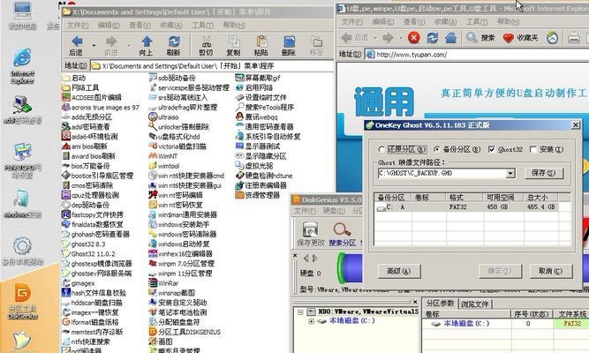589x353 pixels.
Task: Open the Ghost image path dropdown
Action: click(x=510, y=174)
